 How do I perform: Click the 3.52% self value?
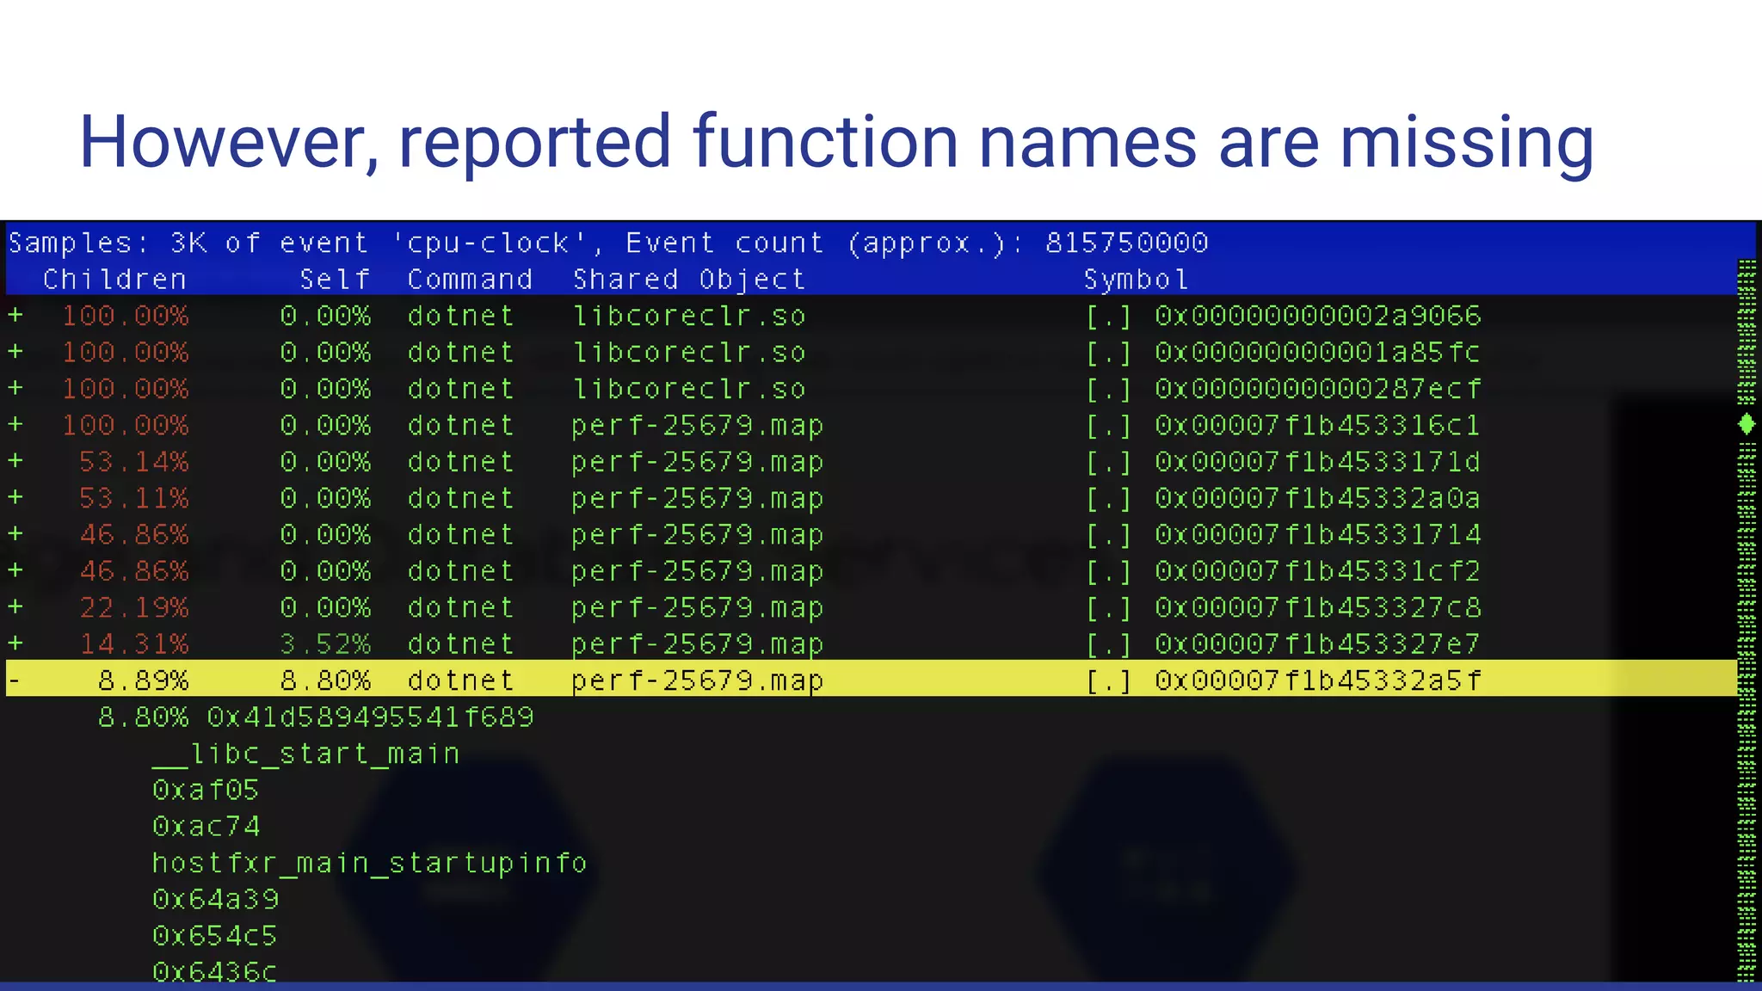click(325, 643)
